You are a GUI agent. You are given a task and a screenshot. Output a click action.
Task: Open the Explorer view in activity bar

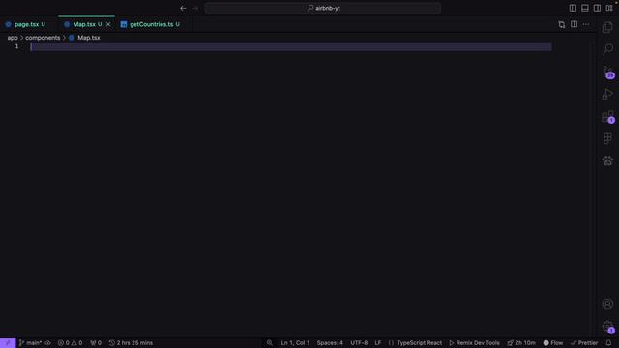click(607, 27)
